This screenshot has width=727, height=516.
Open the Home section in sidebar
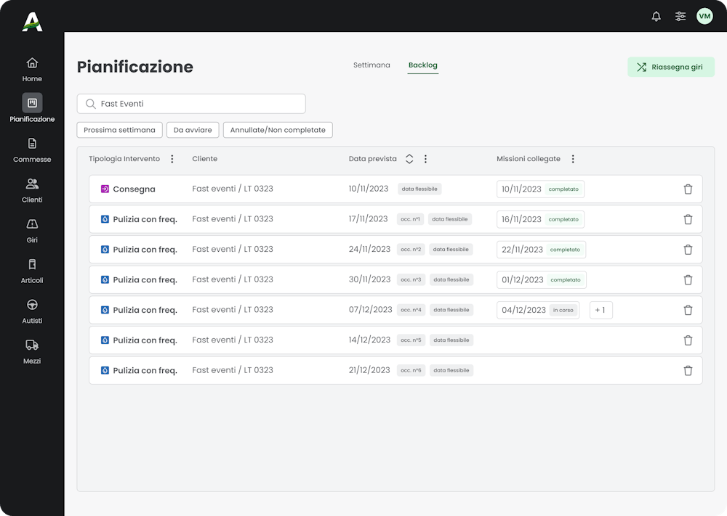coord(31,67)
